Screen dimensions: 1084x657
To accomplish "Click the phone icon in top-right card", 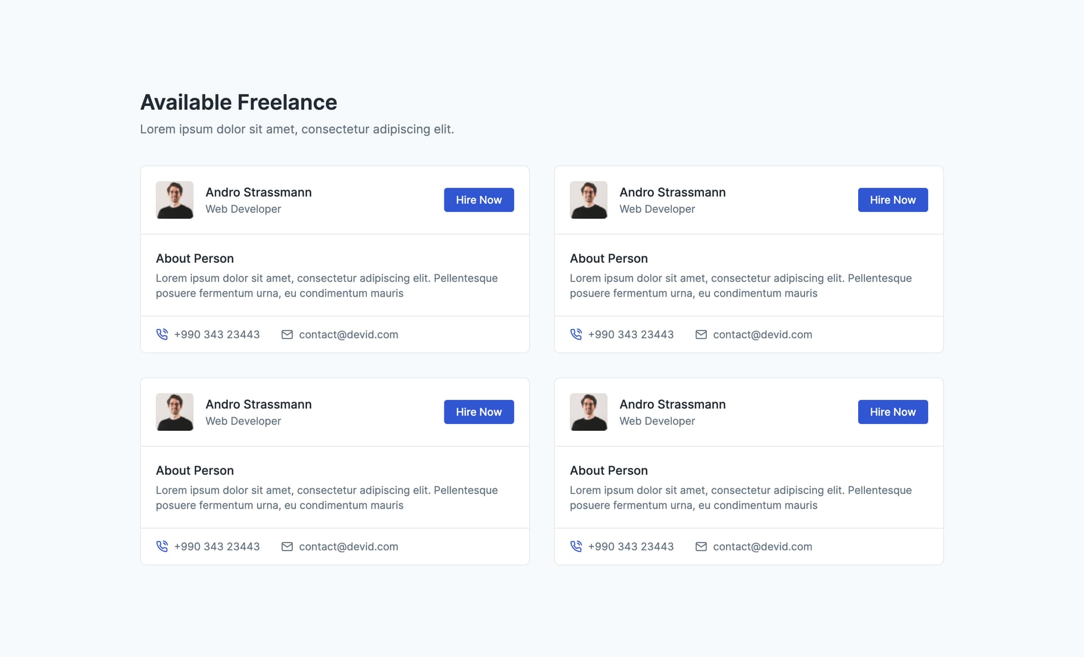I will tap(576, 334).
